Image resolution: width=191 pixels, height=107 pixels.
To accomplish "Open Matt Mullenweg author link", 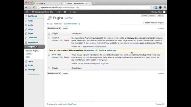I will click(90, 64).
